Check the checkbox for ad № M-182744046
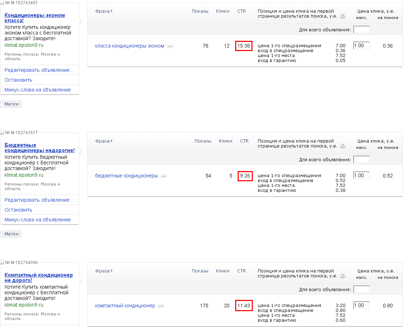 [x=2, y=263]
